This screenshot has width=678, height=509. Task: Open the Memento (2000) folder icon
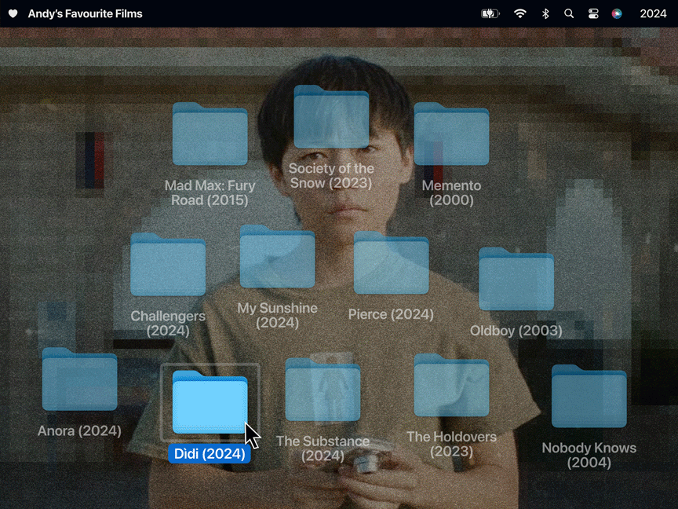click(451, 134)
